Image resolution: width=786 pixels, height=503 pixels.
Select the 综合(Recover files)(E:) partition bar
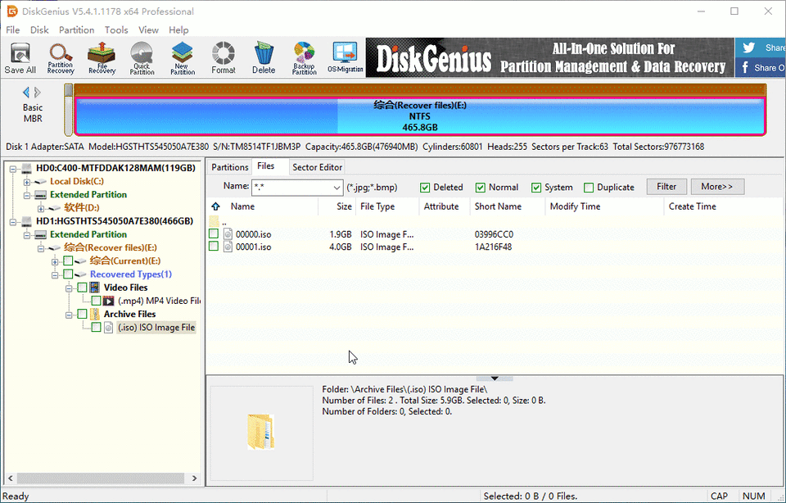click(x=420, y=116)
